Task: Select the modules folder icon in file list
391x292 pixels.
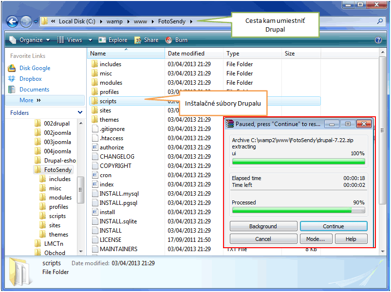Action: [x=94, y=82]
